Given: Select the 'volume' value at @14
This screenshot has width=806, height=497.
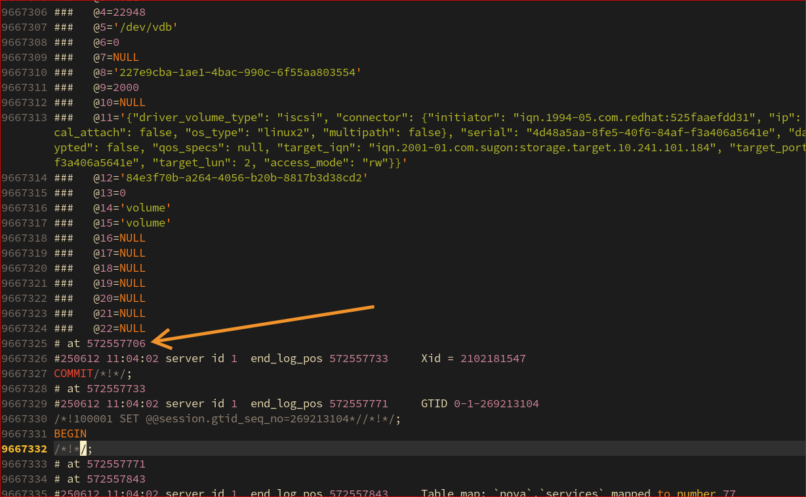Looking at the screenshot, I should (146, 208).
